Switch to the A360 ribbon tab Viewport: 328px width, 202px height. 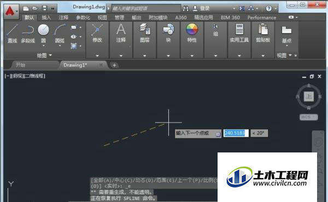tap(181, 18)
